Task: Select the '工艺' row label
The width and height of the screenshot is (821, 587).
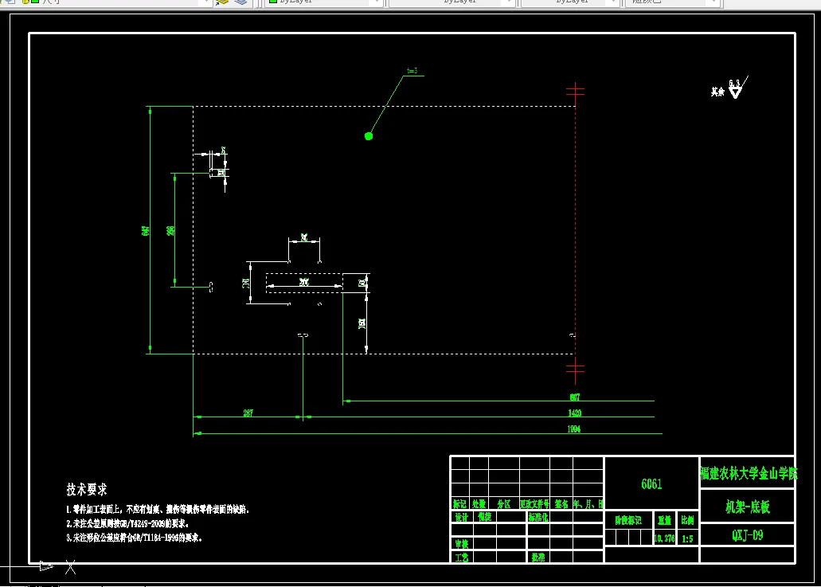Action: [461, 558]
